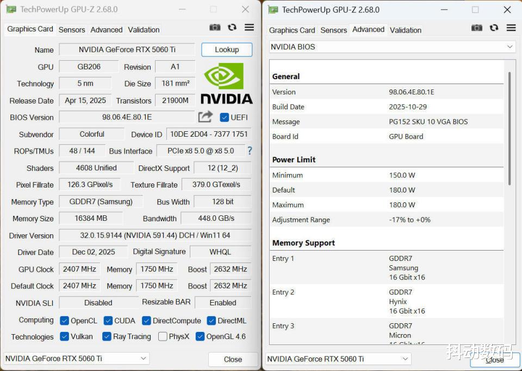The height and width of the screenshot is (371, 522).
Task: Open the NVIDIA BIOS dropdown
Action: (x=392, y=47)
